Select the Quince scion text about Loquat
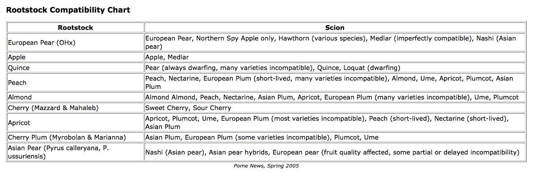Viewport: 533px width, 173px height. [x=273, y=68]
